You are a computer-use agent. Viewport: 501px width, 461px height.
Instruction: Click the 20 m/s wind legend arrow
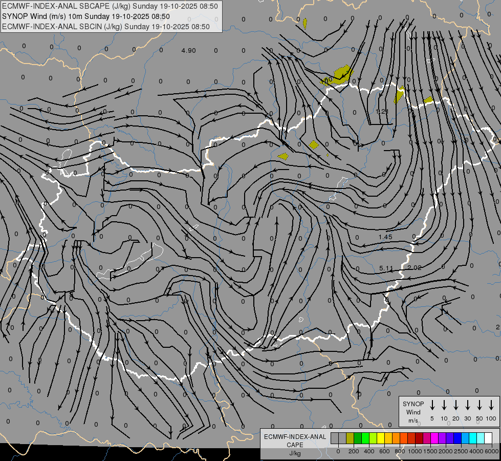[455, 405]
